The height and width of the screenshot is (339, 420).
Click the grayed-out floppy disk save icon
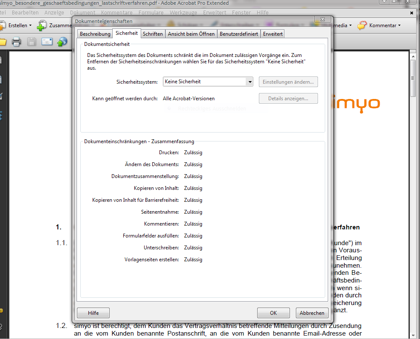31,42
